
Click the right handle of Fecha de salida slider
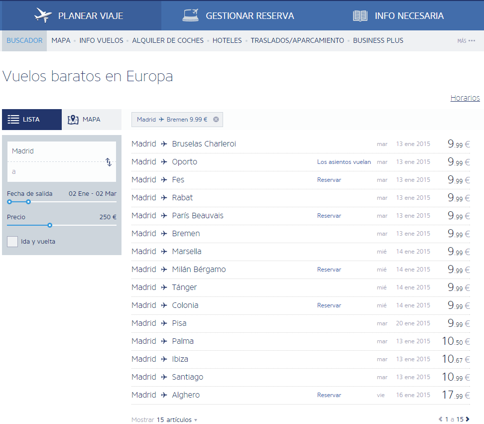28,202
